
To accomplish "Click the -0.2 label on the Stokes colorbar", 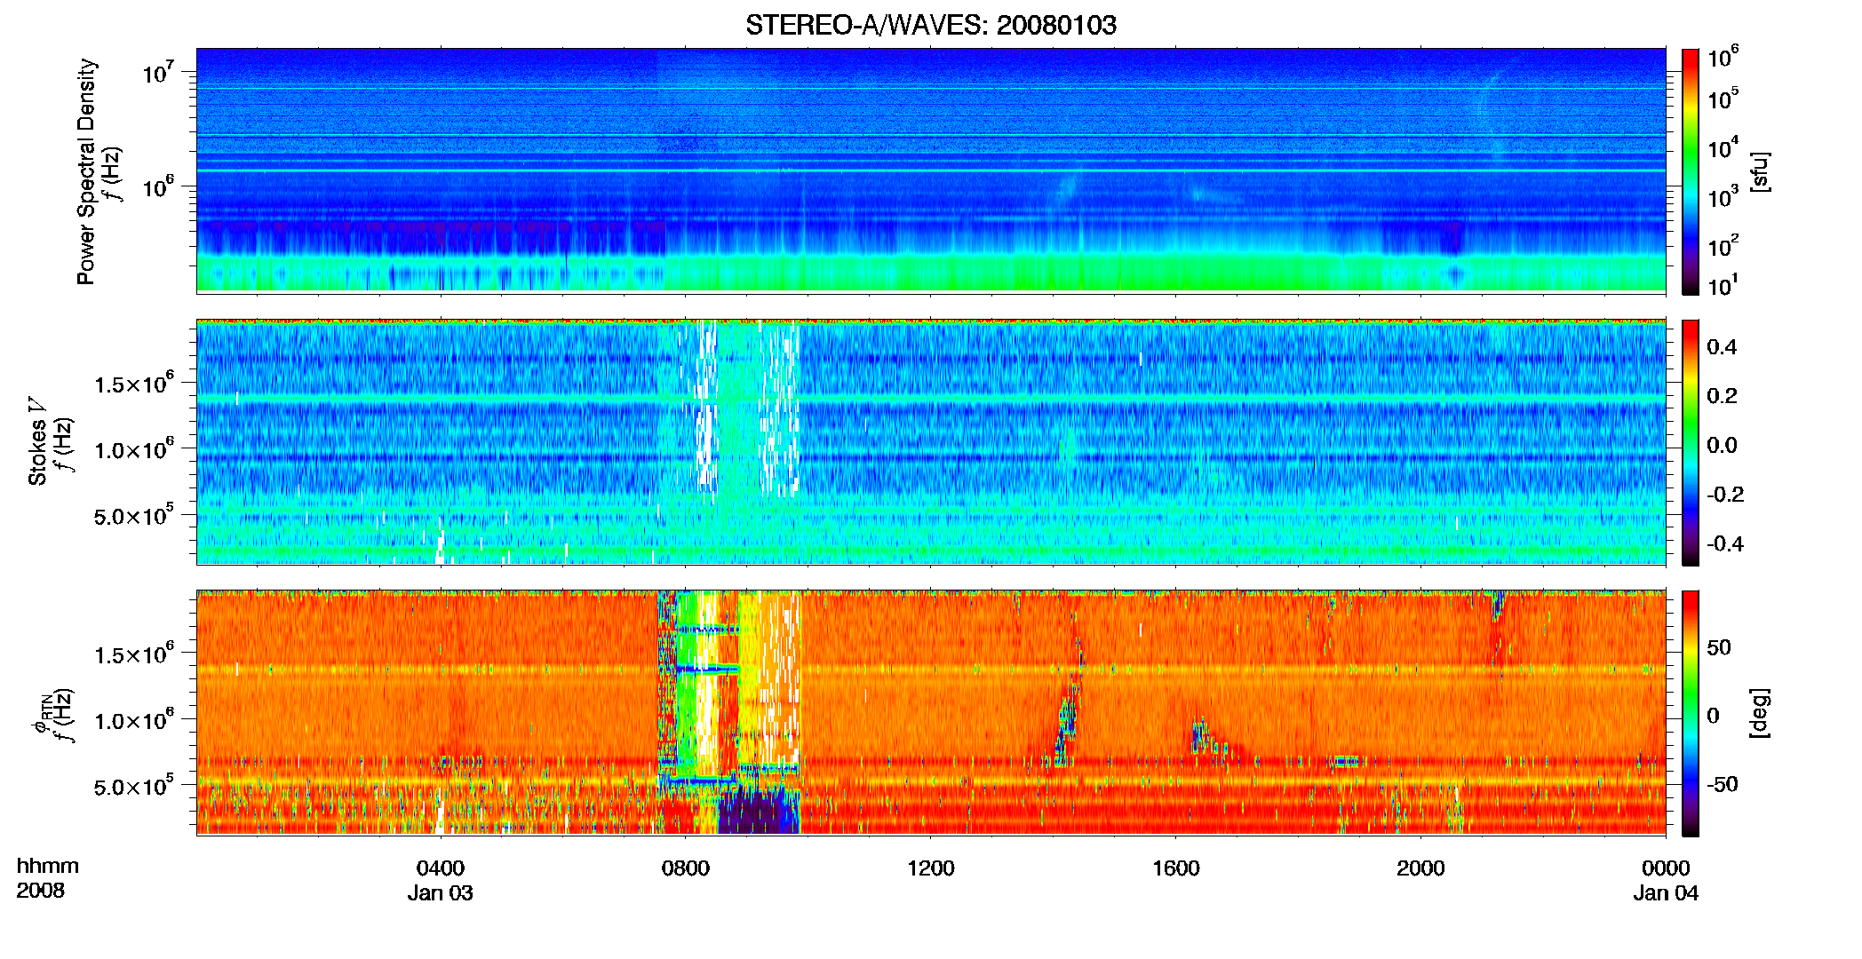I will click(1725, 495).
